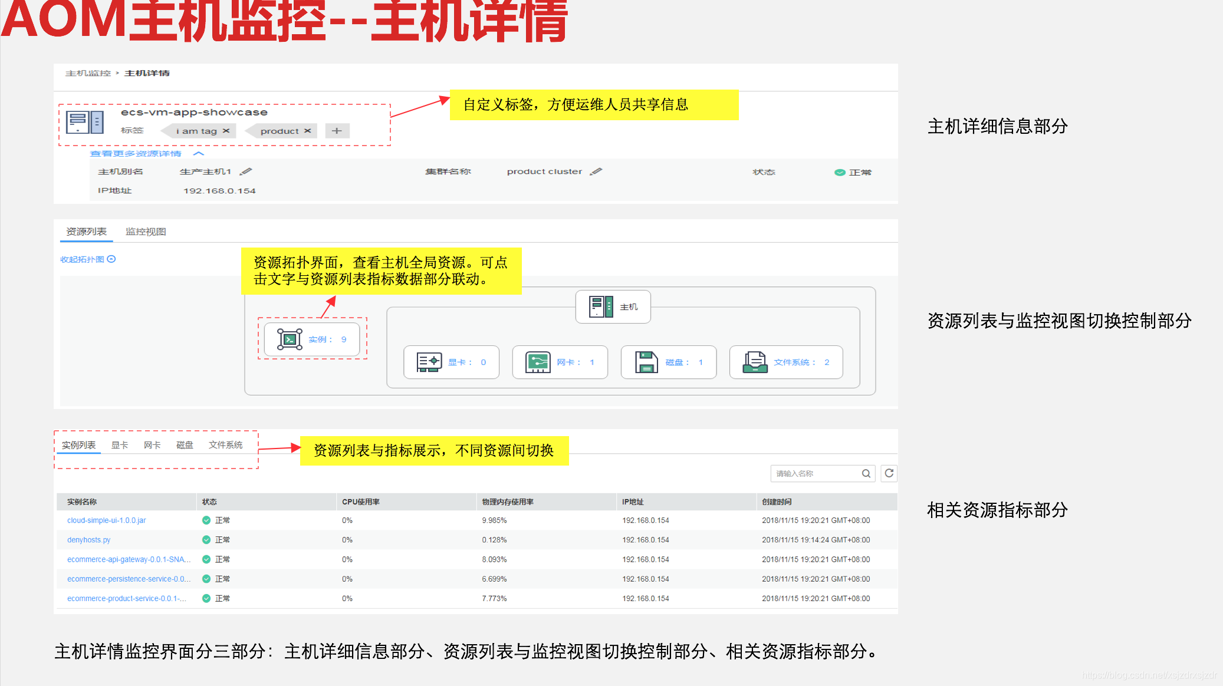Open cloud-simple-ui-1.0.0.jar instance link
The width and height of the screenshot is (1223, 686).
pyautogui.click(x=106, y=520)
